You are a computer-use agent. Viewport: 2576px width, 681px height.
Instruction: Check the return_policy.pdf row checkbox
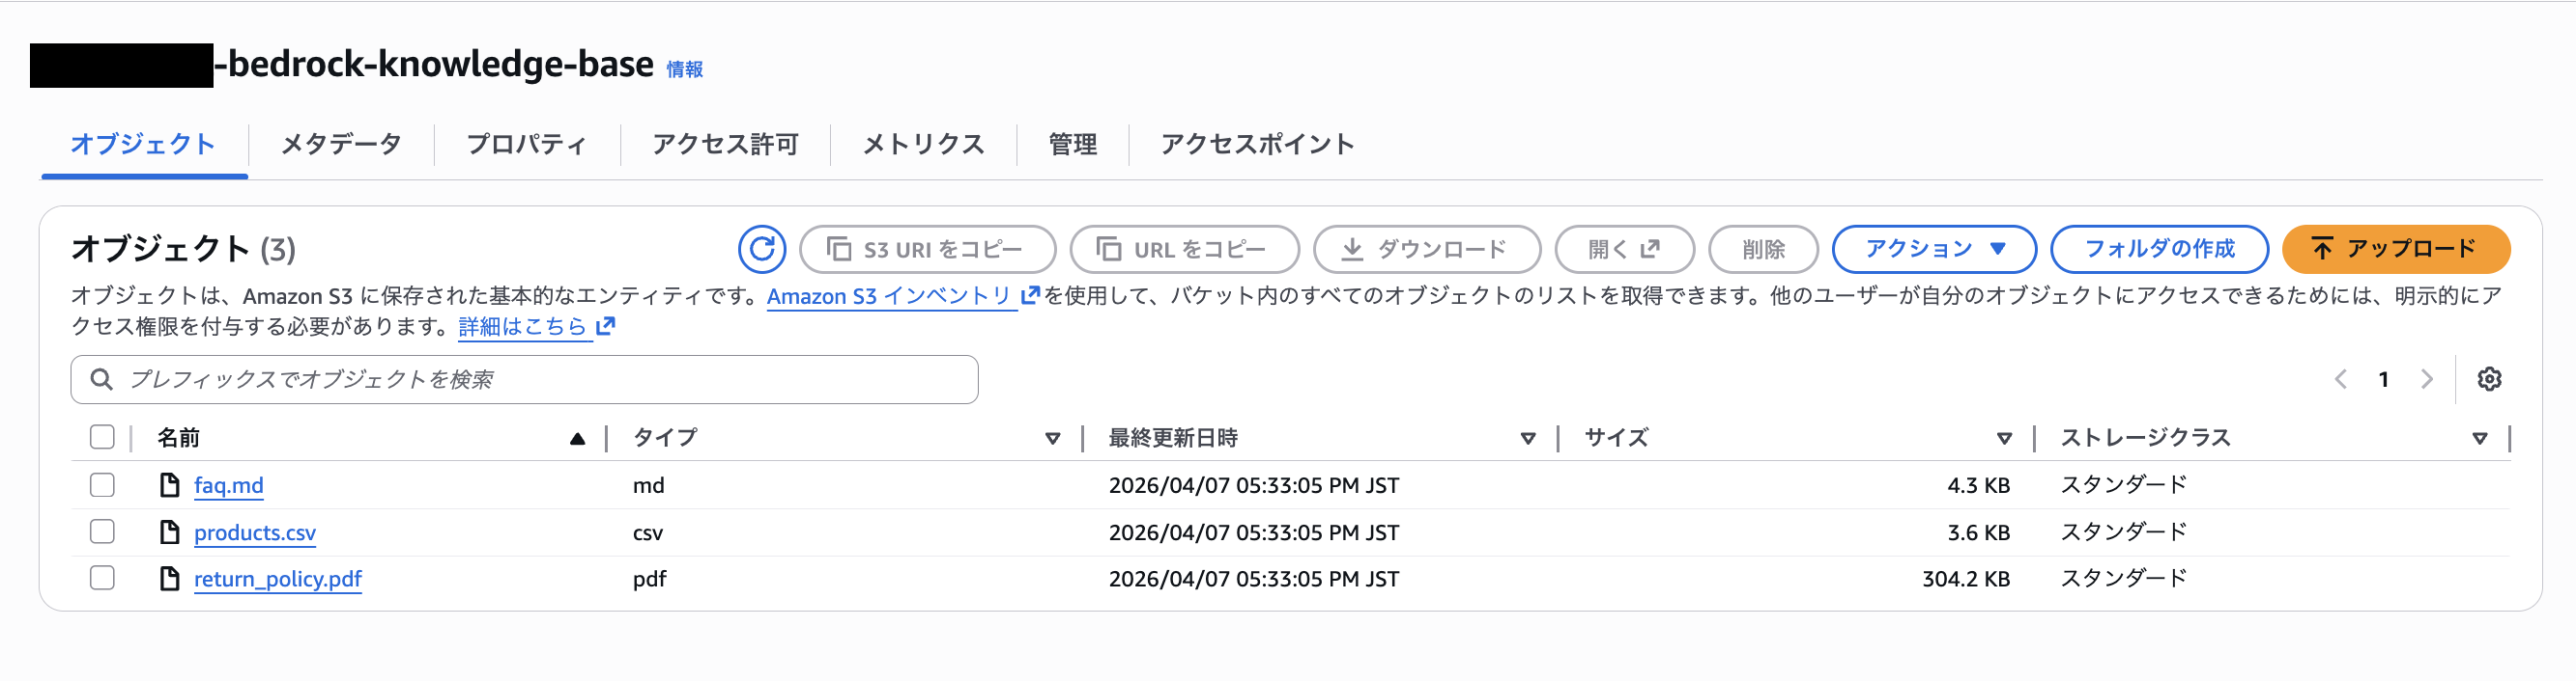102,579
